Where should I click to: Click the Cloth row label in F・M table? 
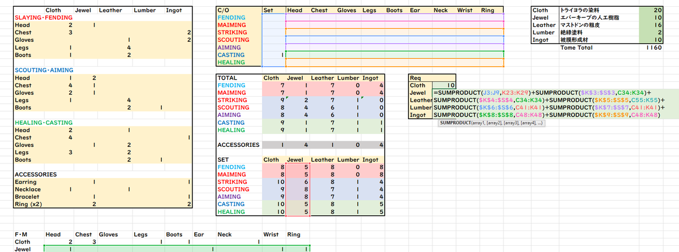tap(22, 241)
